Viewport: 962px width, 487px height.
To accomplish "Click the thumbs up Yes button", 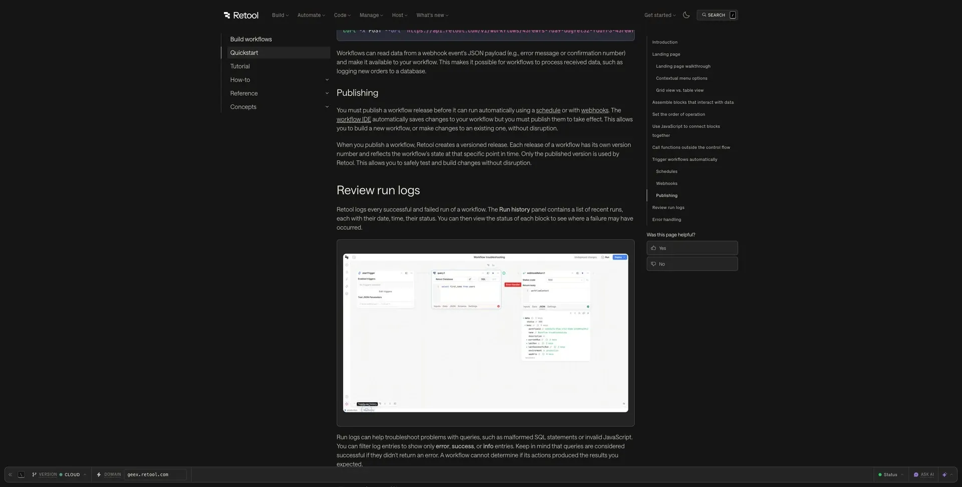I will [x=692, y=248].
